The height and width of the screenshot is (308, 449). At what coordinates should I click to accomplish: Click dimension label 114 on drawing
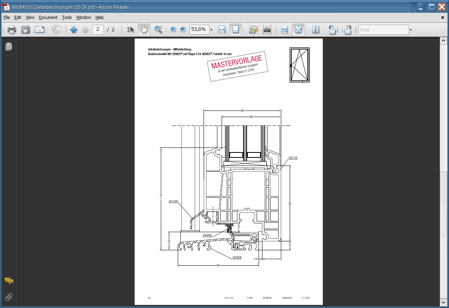coord(161,197)
